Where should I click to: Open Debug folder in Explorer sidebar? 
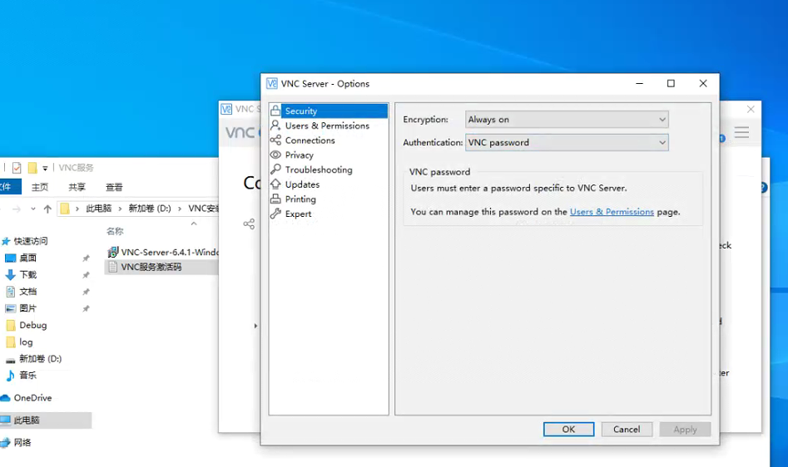(32, 325)
